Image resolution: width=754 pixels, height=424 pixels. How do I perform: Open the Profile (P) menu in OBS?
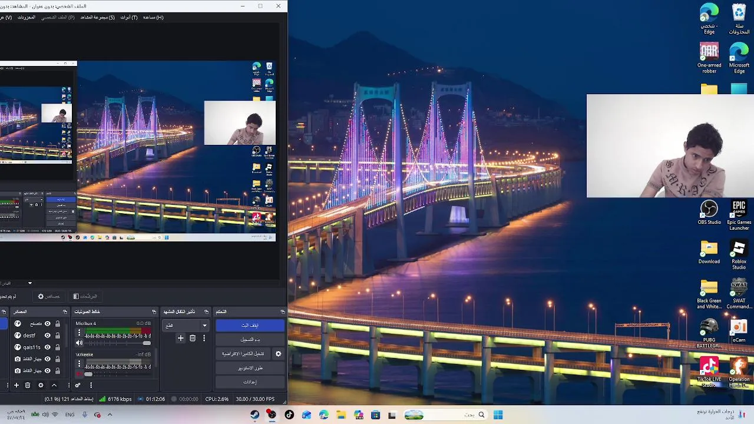tap(58, 17)
